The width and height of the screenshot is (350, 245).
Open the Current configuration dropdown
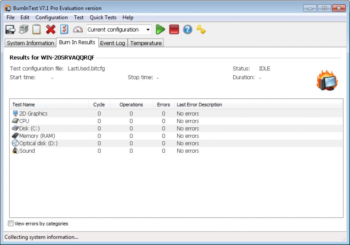point(119,29)
